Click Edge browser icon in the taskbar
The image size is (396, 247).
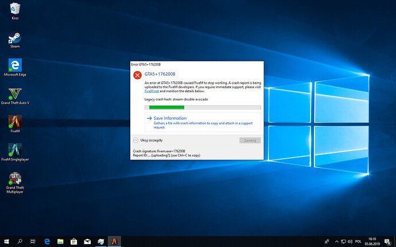[x=48, y=241]
